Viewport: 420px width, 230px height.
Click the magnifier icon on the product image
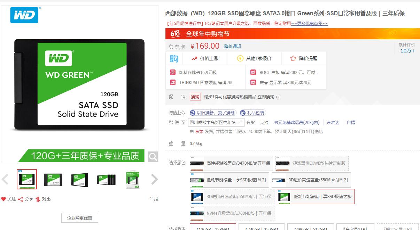[153, 156]
